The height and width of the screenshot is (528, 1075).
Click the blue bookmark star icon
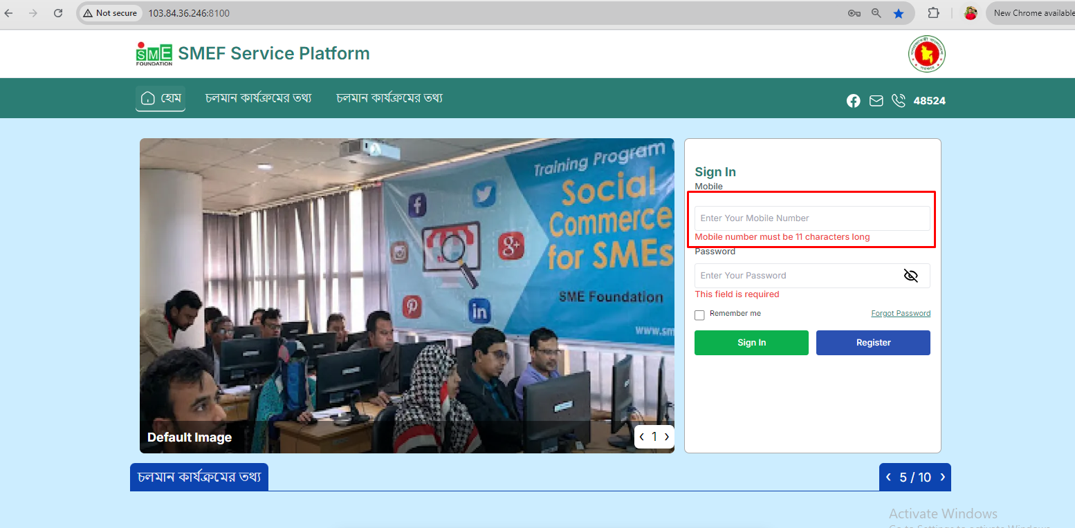pyautogui.click(x=899, y=13)
